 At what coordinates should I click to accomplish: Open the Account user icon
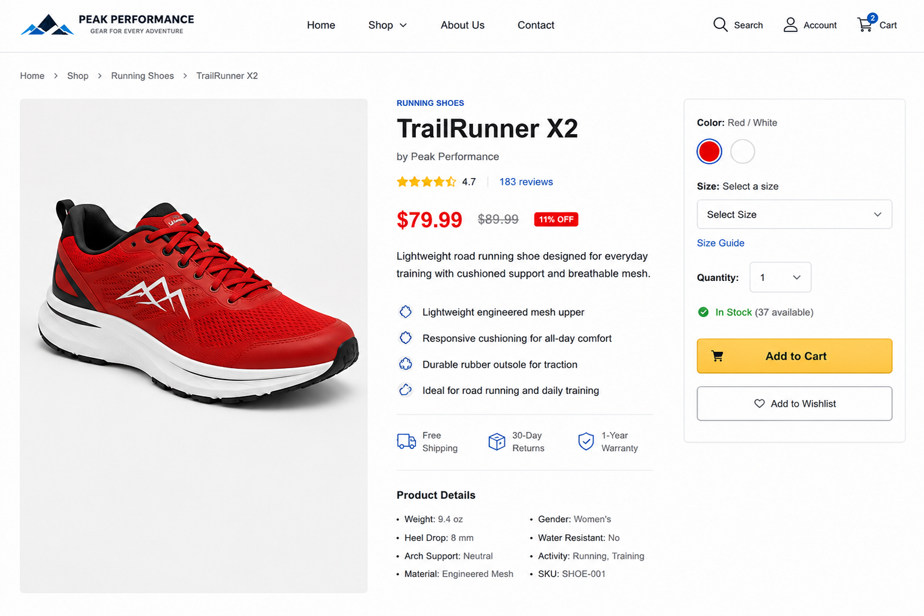point(790,25)
